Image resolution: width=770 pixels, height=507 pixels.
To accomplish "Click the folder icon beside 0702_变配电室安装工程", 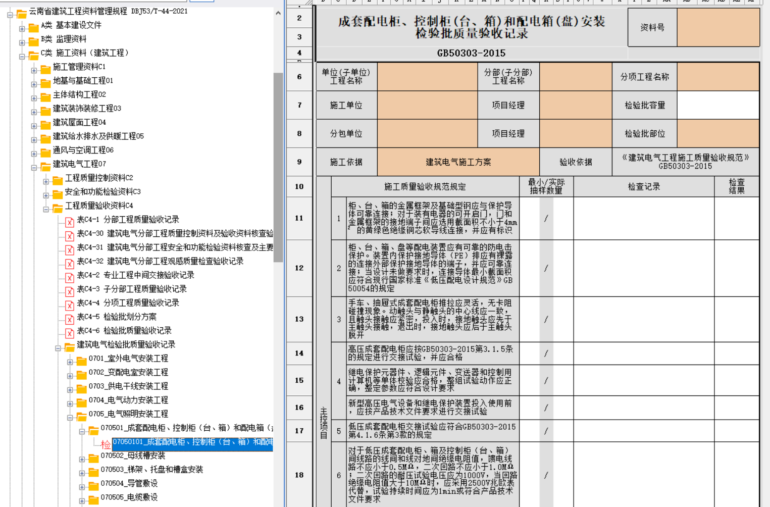I will [x=82, y=374].
